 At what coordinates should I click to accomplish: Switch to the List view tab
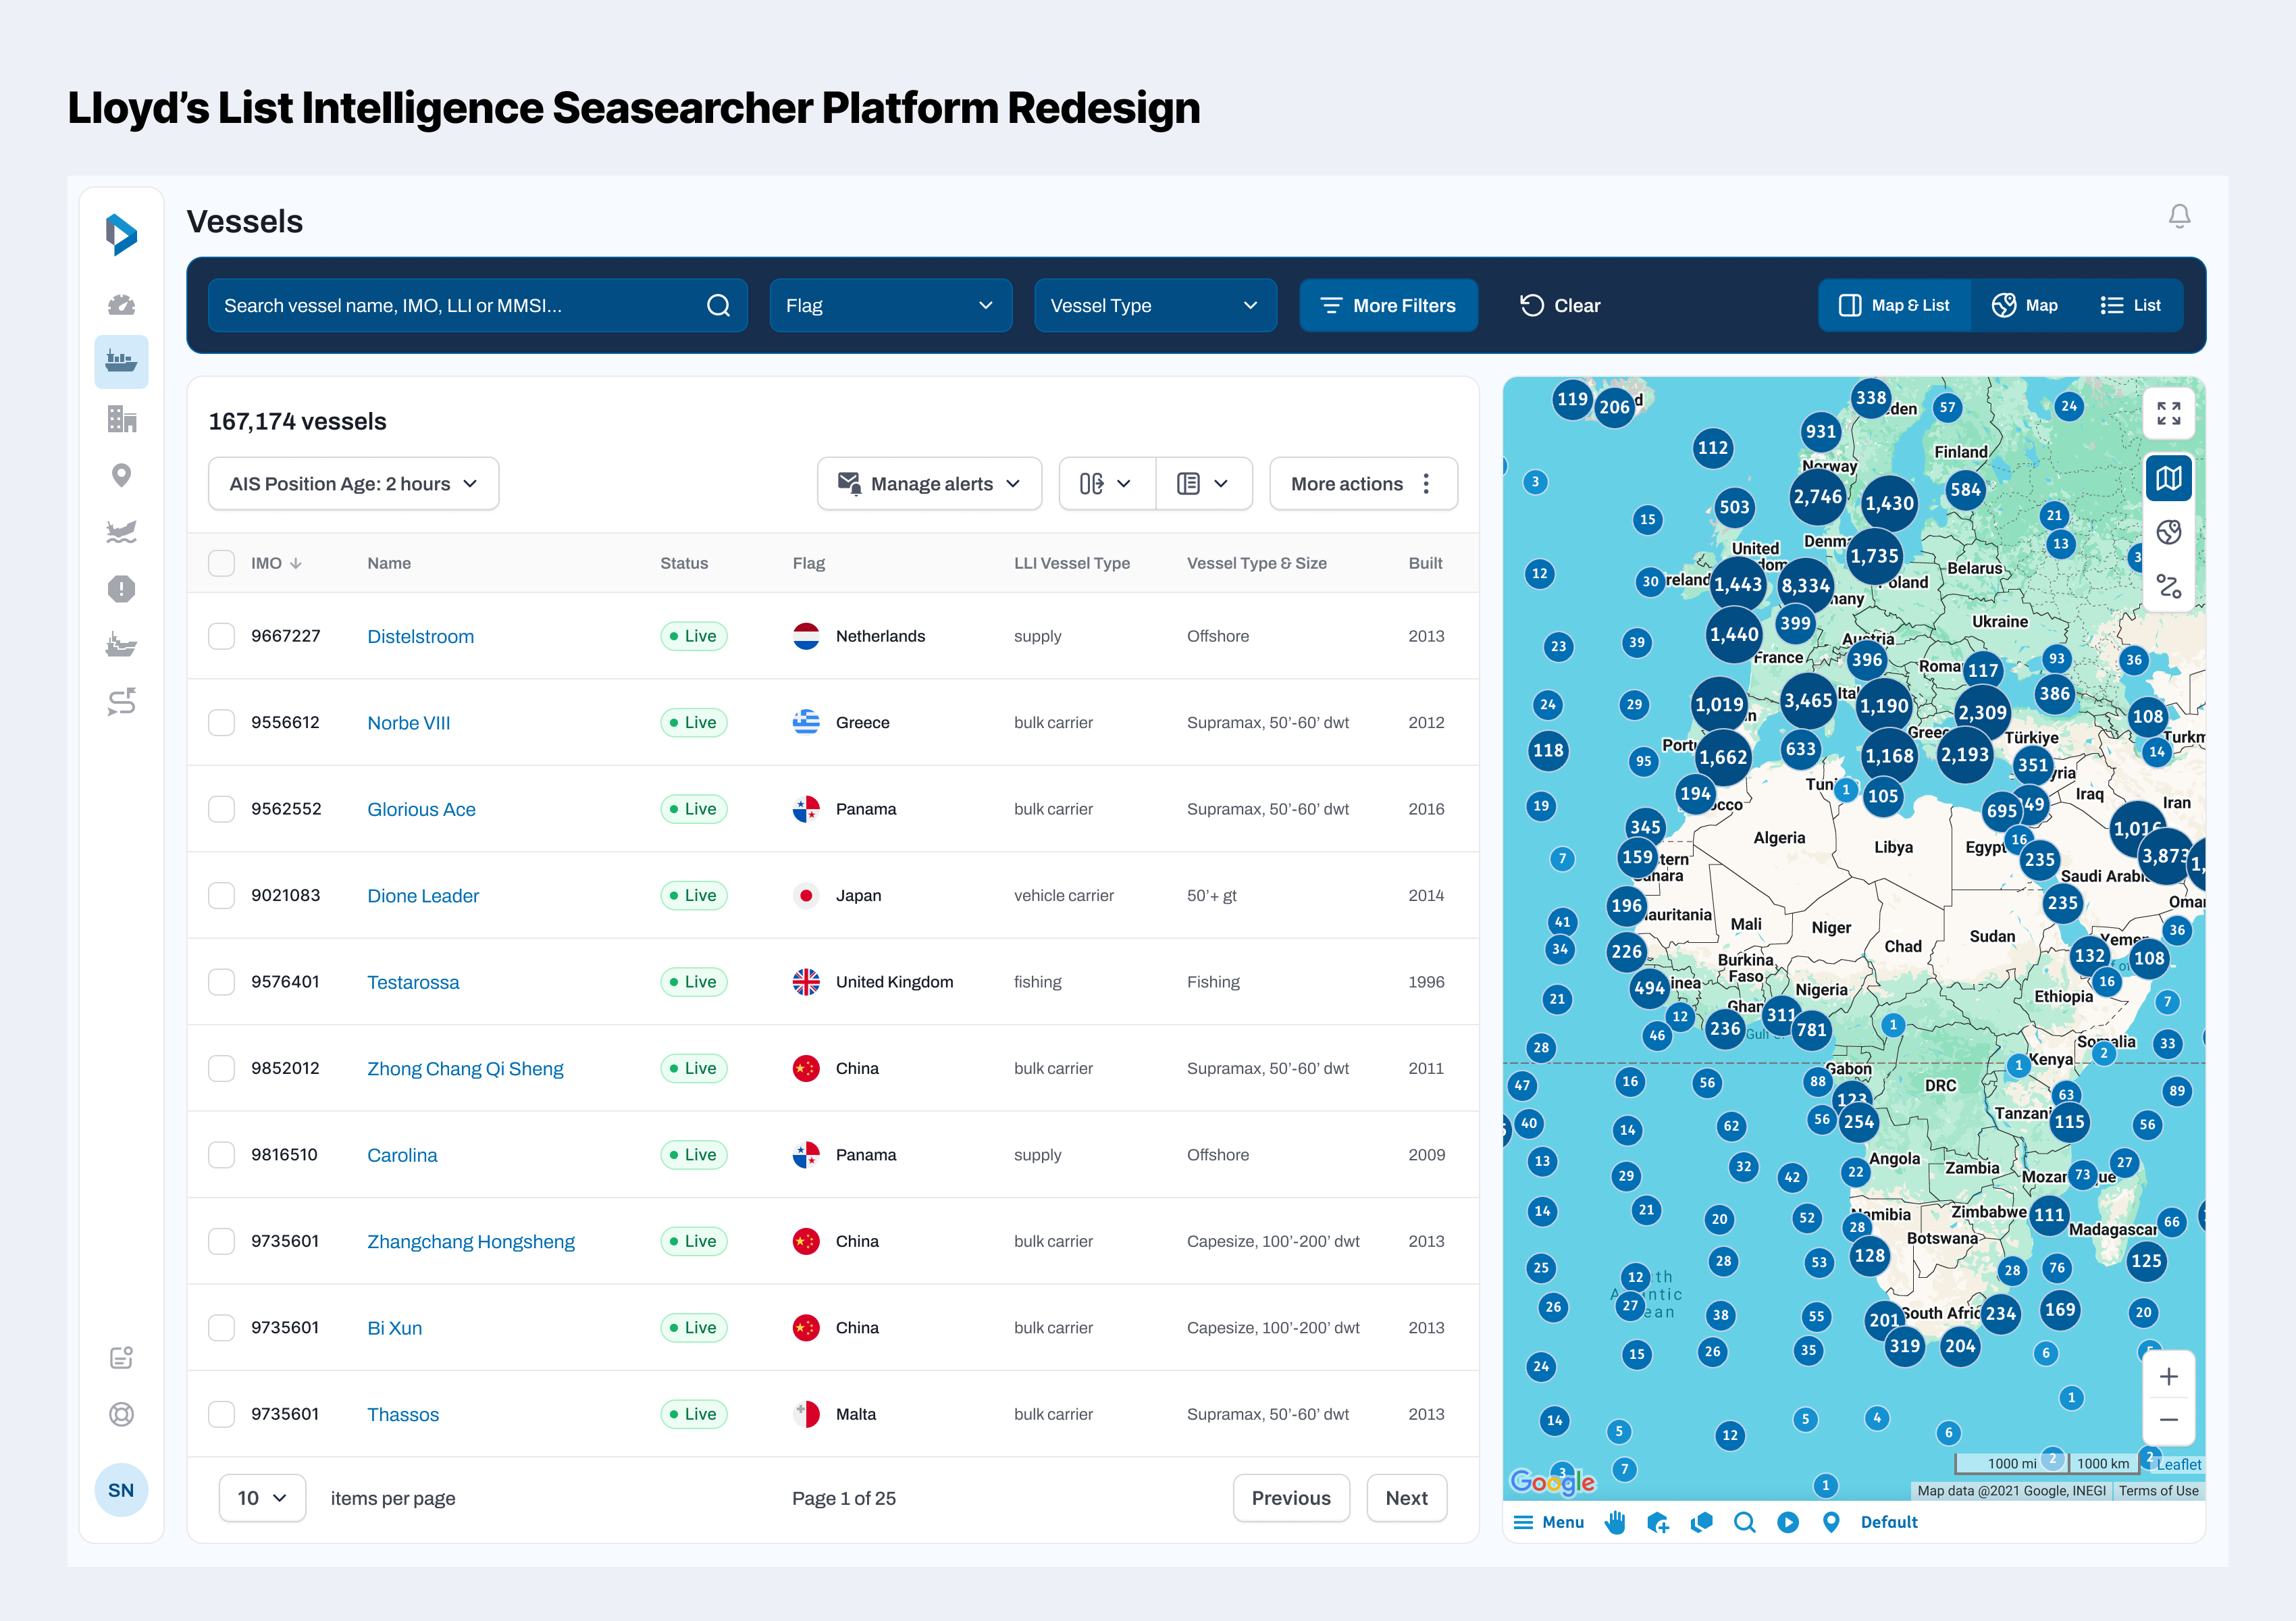pos(2130,306)
